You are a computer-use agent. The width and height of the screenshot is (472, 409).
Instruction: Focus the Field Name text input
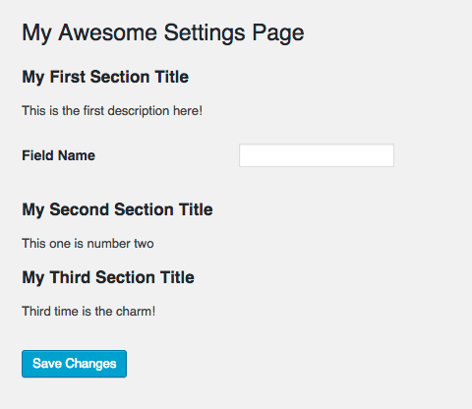point(317,155)
